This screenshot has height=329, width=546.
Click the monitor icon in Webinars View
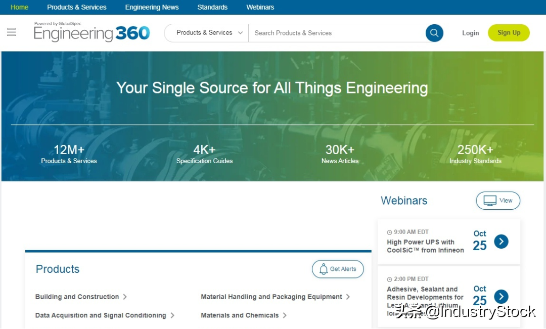click(x=489, y=201)
